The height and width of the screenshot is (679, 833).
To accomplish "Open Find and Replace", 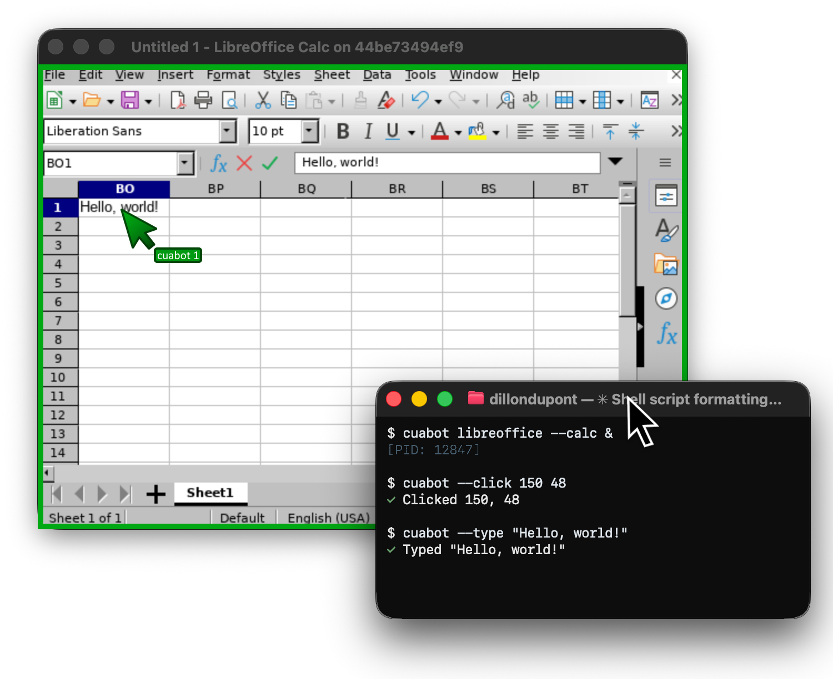I will (506, 100).
